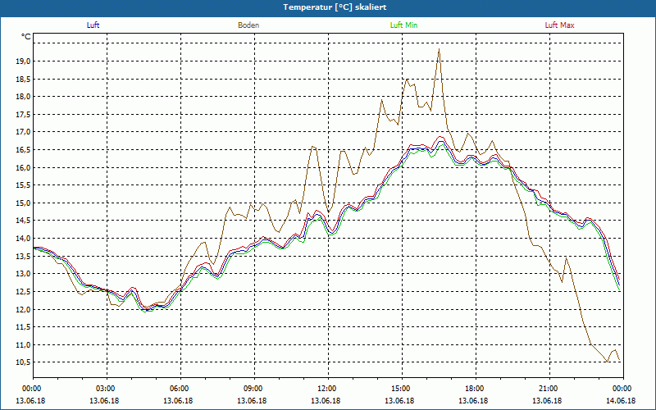Viewport: 656px width, 410px height.
Task: Click the 13,0 y-axis value
Action: tap(24, 274)
